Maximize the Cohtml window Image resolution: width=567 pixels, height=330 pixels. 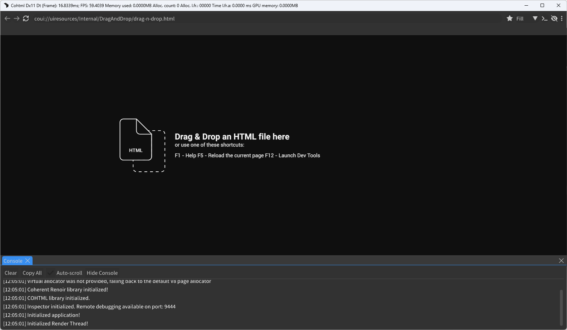click(x=542, y=5)
